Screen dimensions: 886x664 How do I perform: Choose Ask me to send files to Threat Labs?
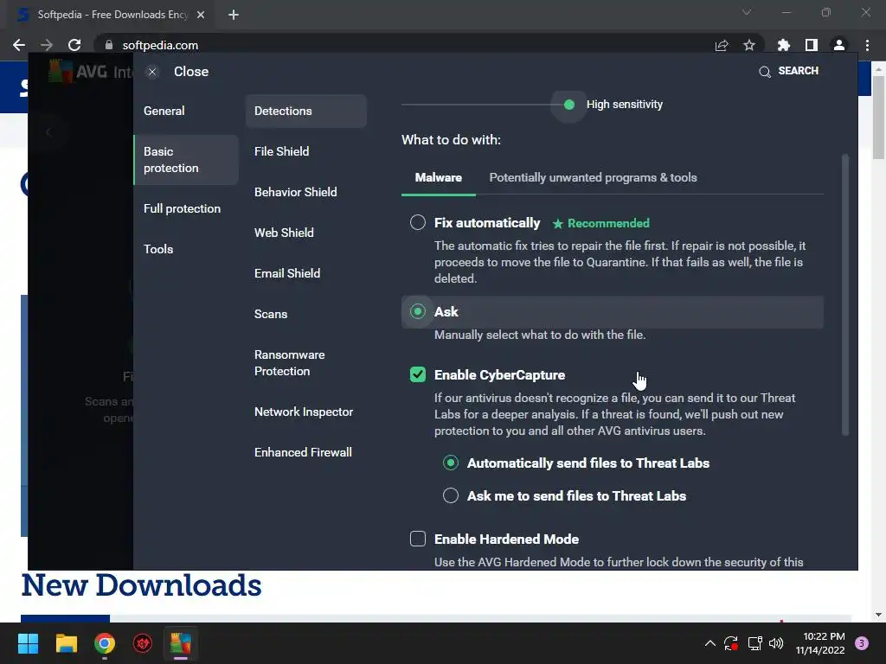click(450, 495)
